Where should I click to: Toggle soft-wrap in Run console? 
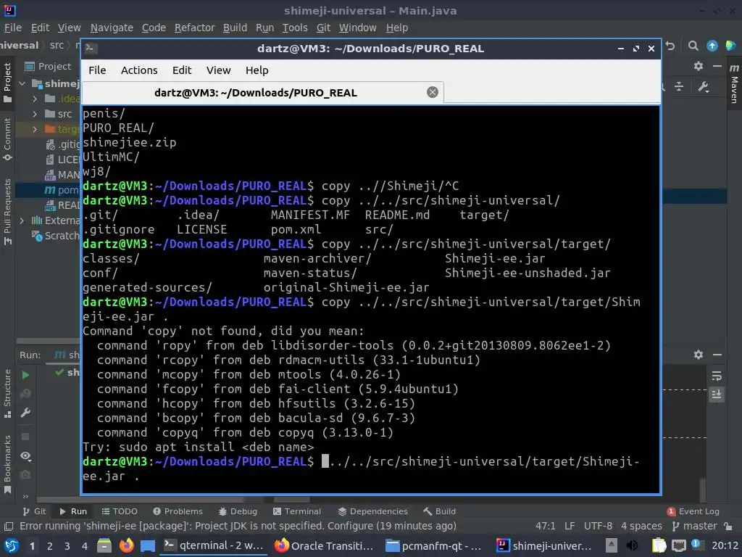coord(717,376)
